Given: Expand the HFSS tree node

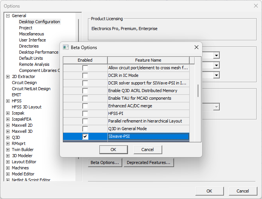Looking at the screenshot, I should [8, 101].
